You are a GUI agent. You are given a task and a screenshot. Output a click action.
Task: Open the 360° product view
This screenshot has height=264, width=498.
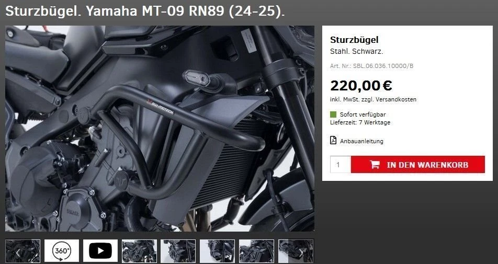(x=62, y=251)
